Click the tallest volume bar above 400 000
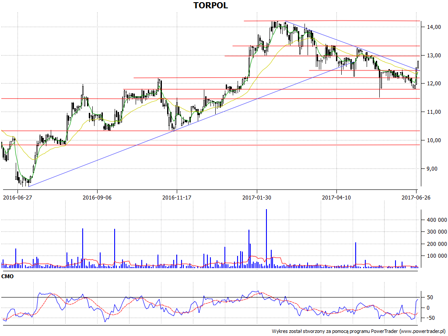This screenshot has height=336, width=448. point(266,238)
